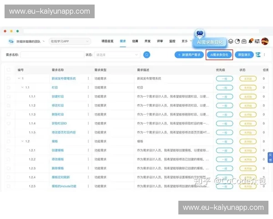Click the 反馈 feedback side tab
This screenshot has height=219, width=273.
tap(270, 157)
